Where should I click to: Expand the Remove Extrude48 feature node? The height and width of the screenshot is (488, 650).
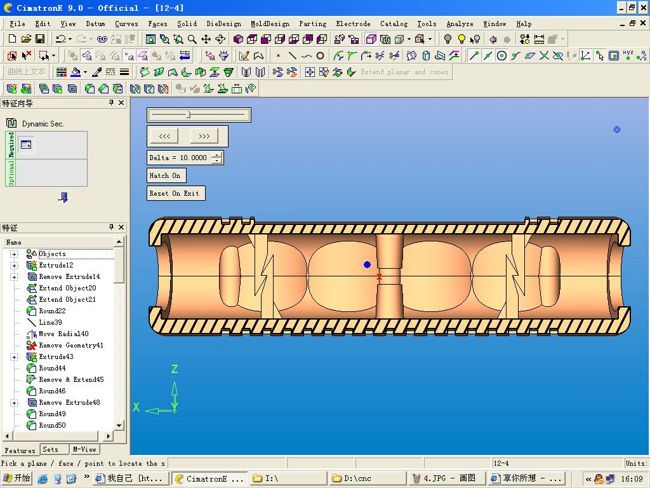14,403
